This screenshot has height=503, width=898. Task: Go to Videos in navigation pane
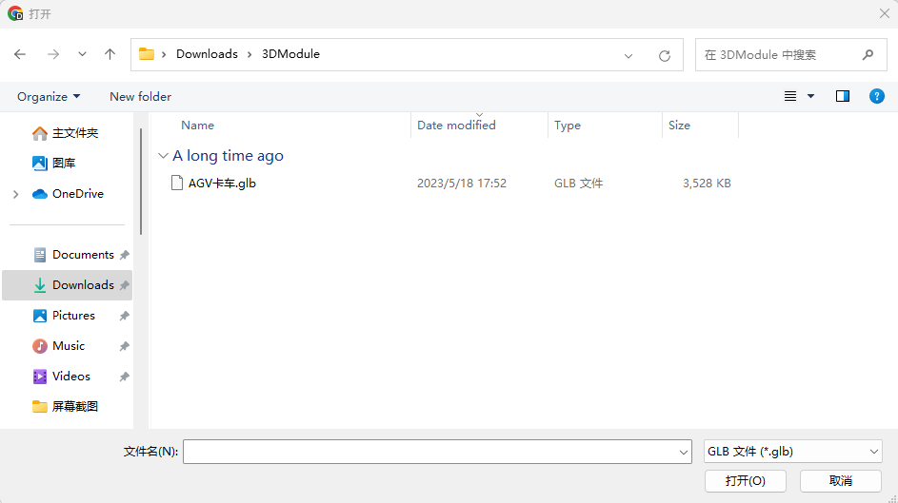click(x=71, y=377)
